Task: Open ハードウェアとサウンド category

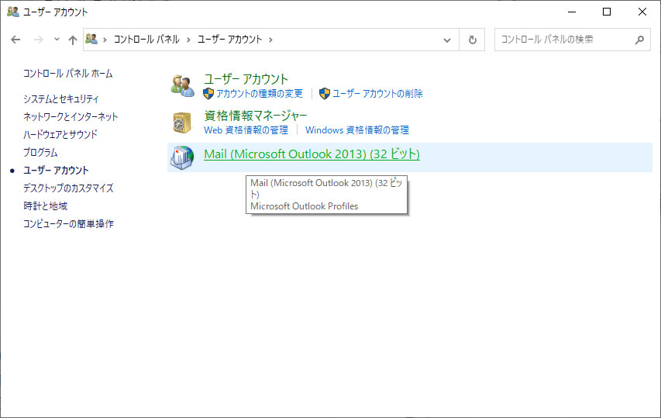Action: pyautogui.click(x=60, y=134)
